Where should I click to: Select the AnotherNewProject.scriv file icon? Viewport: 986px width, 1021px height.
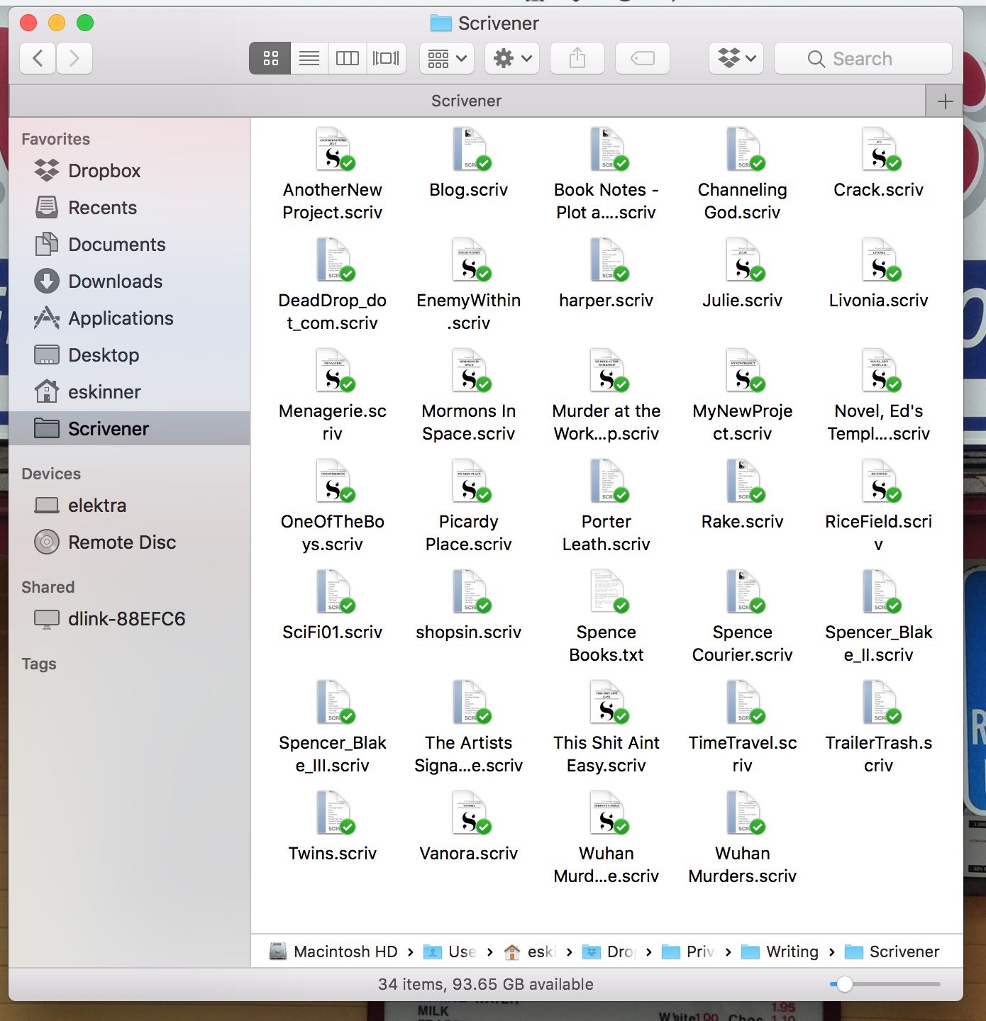[x=333, y=149]
